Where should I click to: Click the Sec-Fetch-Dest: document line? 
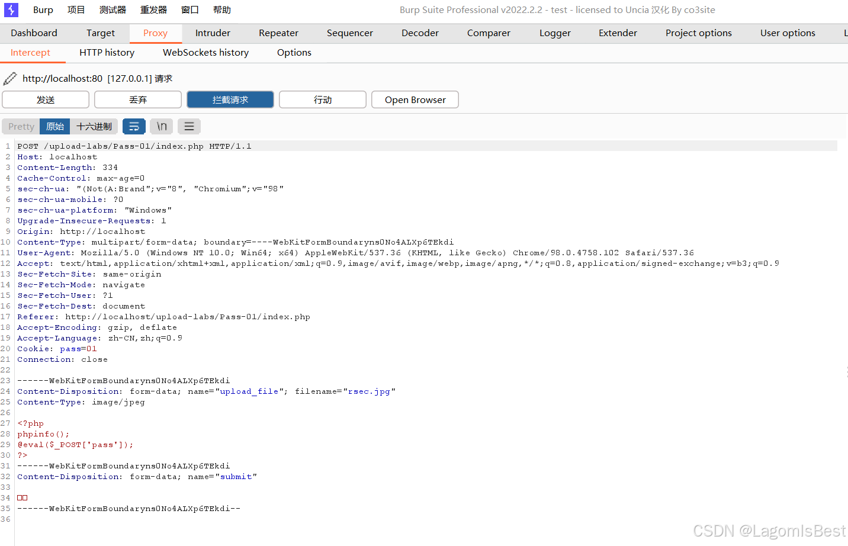coord(81,306)
